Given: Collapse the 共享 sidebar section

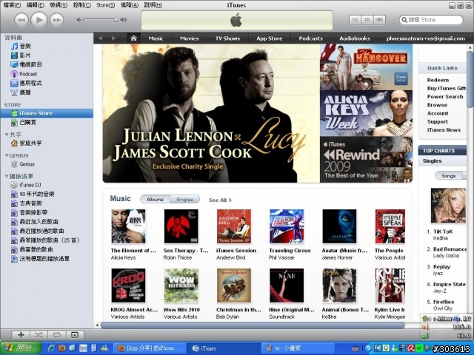Looking at the screenshot, I should 7,135.
